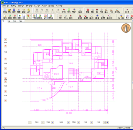The width and height of the screenshot is (133, 130).
Task: Create a new file with 新規 icon
Action: pos(5,11)
